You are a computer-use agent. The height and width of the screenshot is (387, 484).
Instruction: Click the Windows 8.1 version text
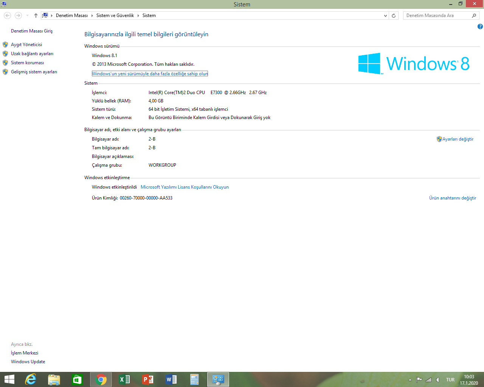pos(104,56)
